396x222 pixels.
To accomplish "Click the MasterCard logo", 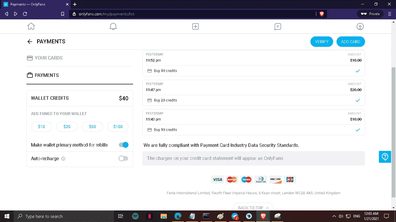I will 232,180.
